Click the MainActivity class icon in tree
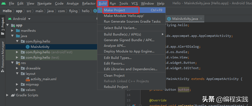 [x=28, y=47]
